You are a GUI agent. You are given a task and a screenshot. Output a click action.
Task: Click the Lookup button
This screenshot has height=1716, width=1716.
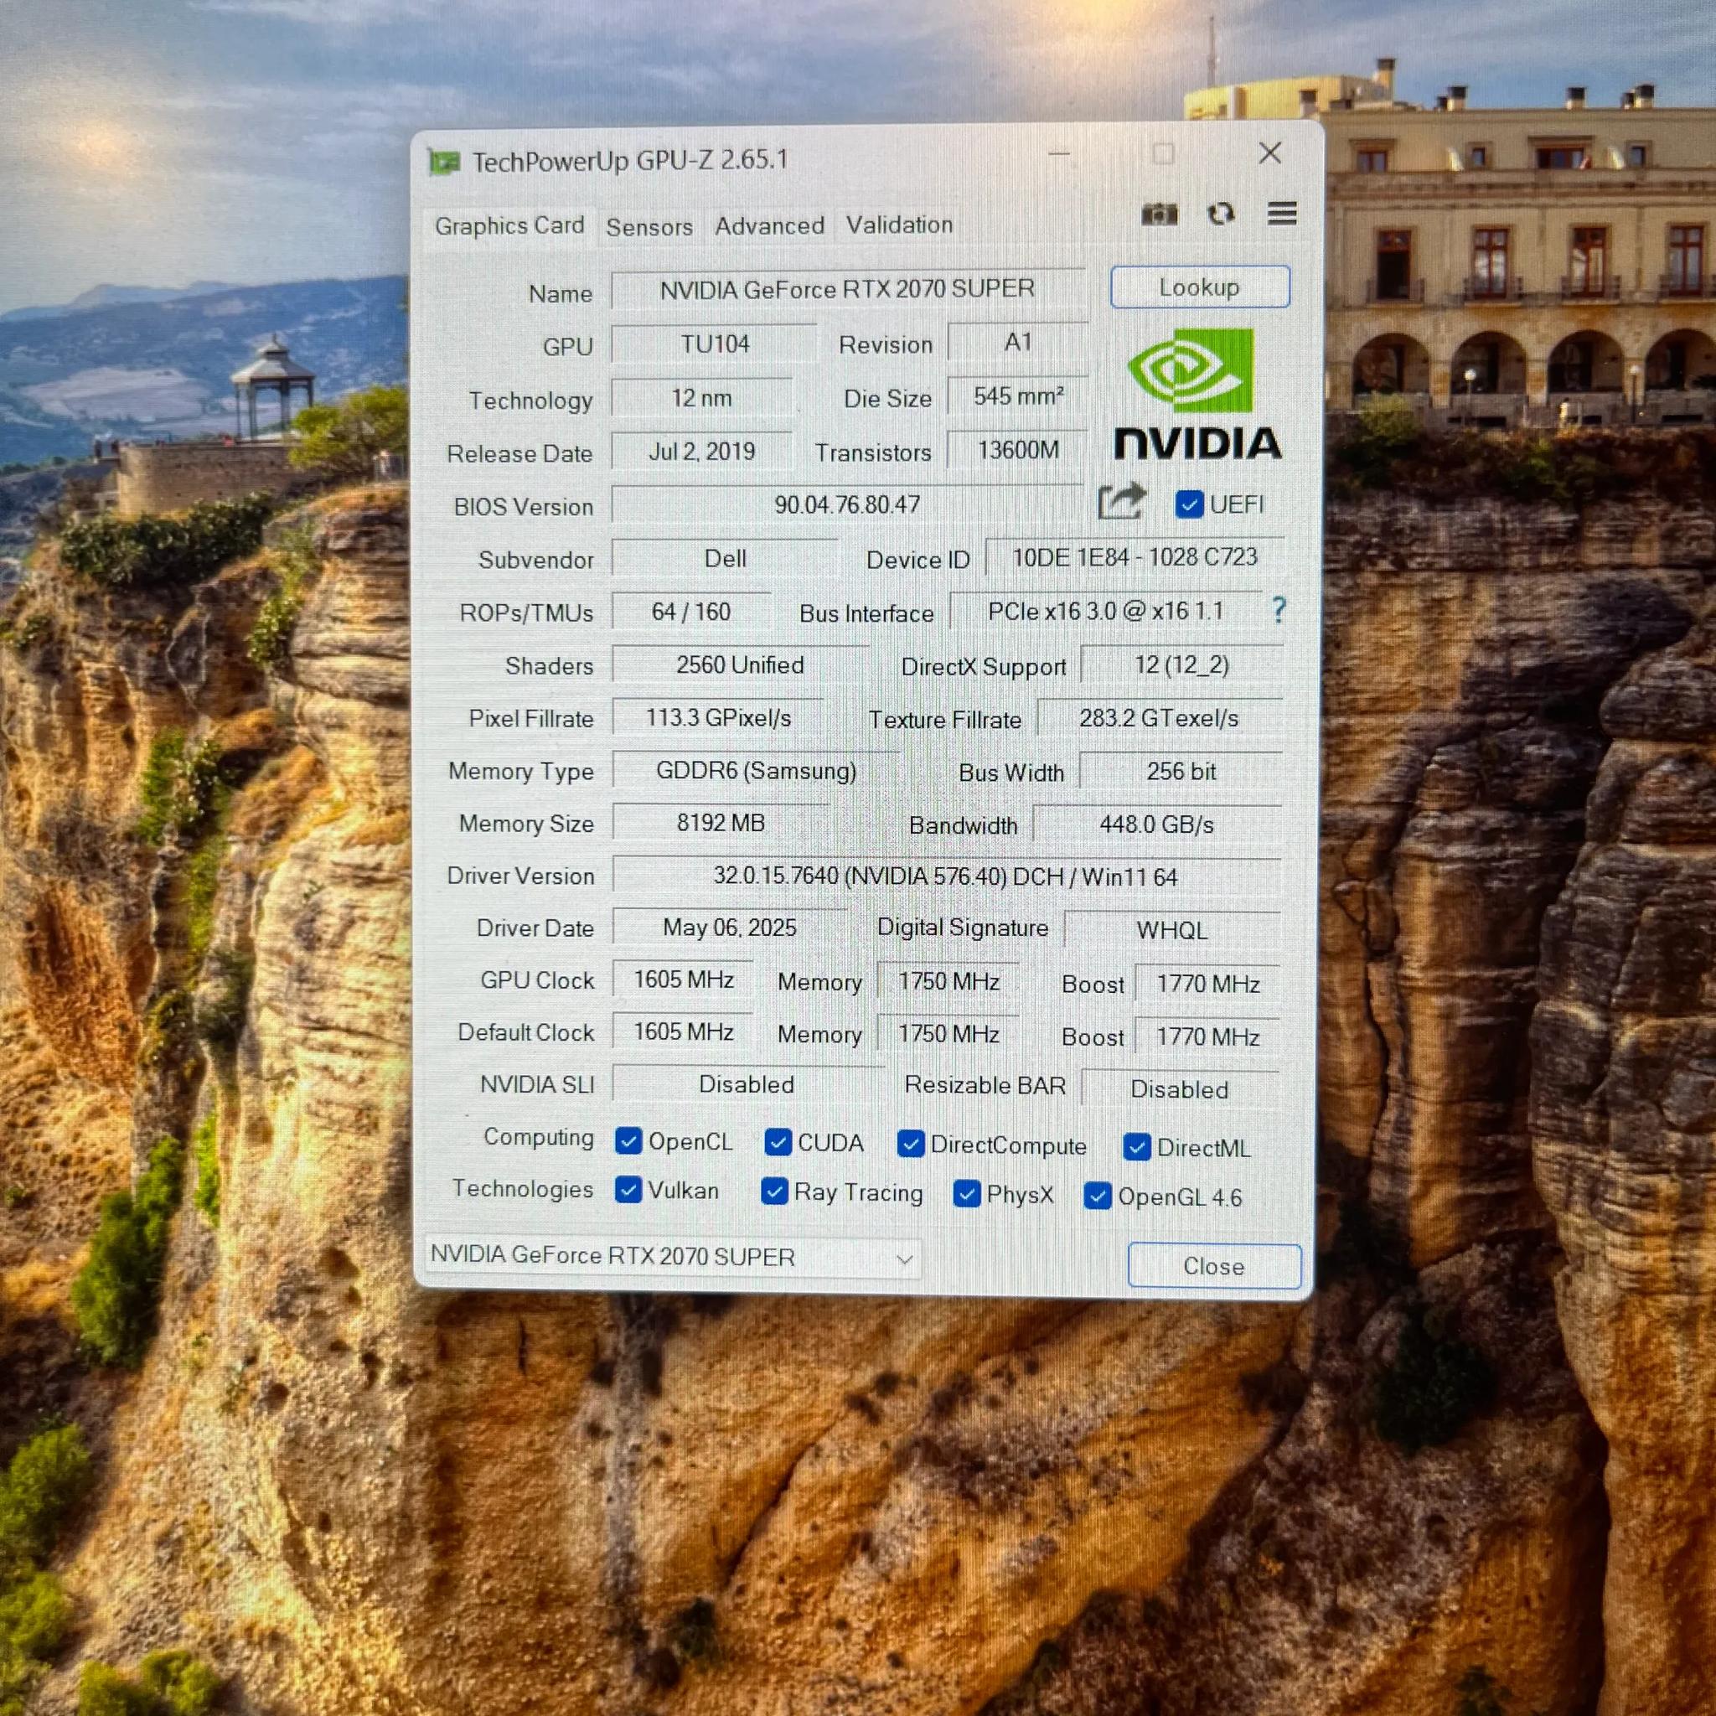pos(1199,287)
